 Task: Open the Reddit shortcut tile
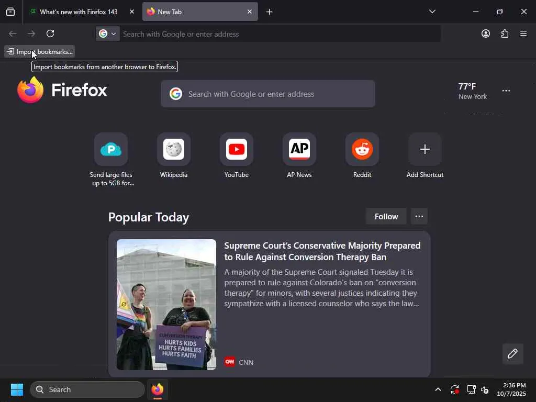click(x=362, y=155)
